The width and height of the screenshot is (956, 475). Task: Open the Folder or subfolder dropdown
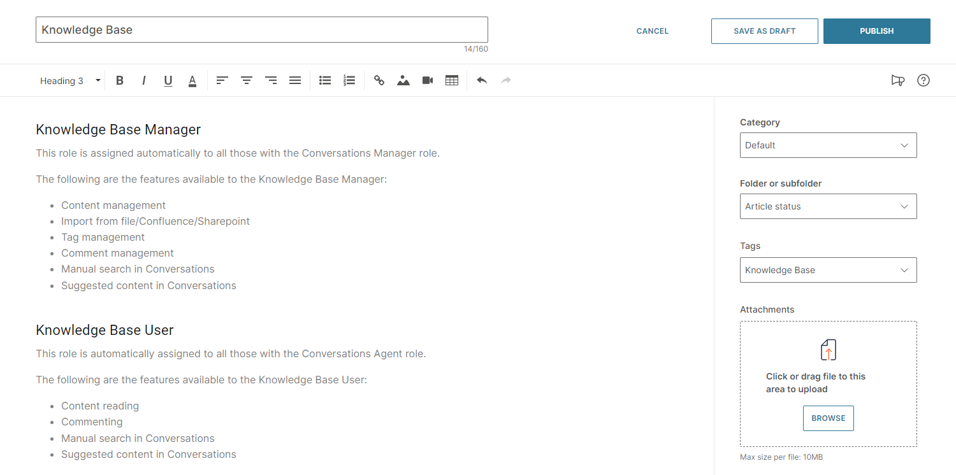829,206
